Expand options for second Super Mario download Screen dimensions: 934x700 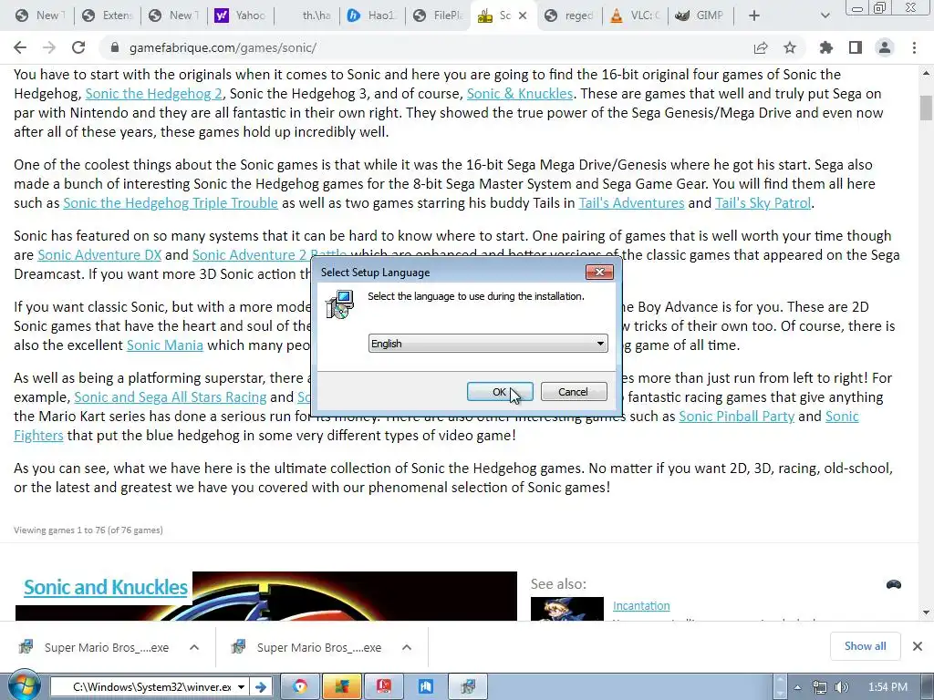click(407, 647)
